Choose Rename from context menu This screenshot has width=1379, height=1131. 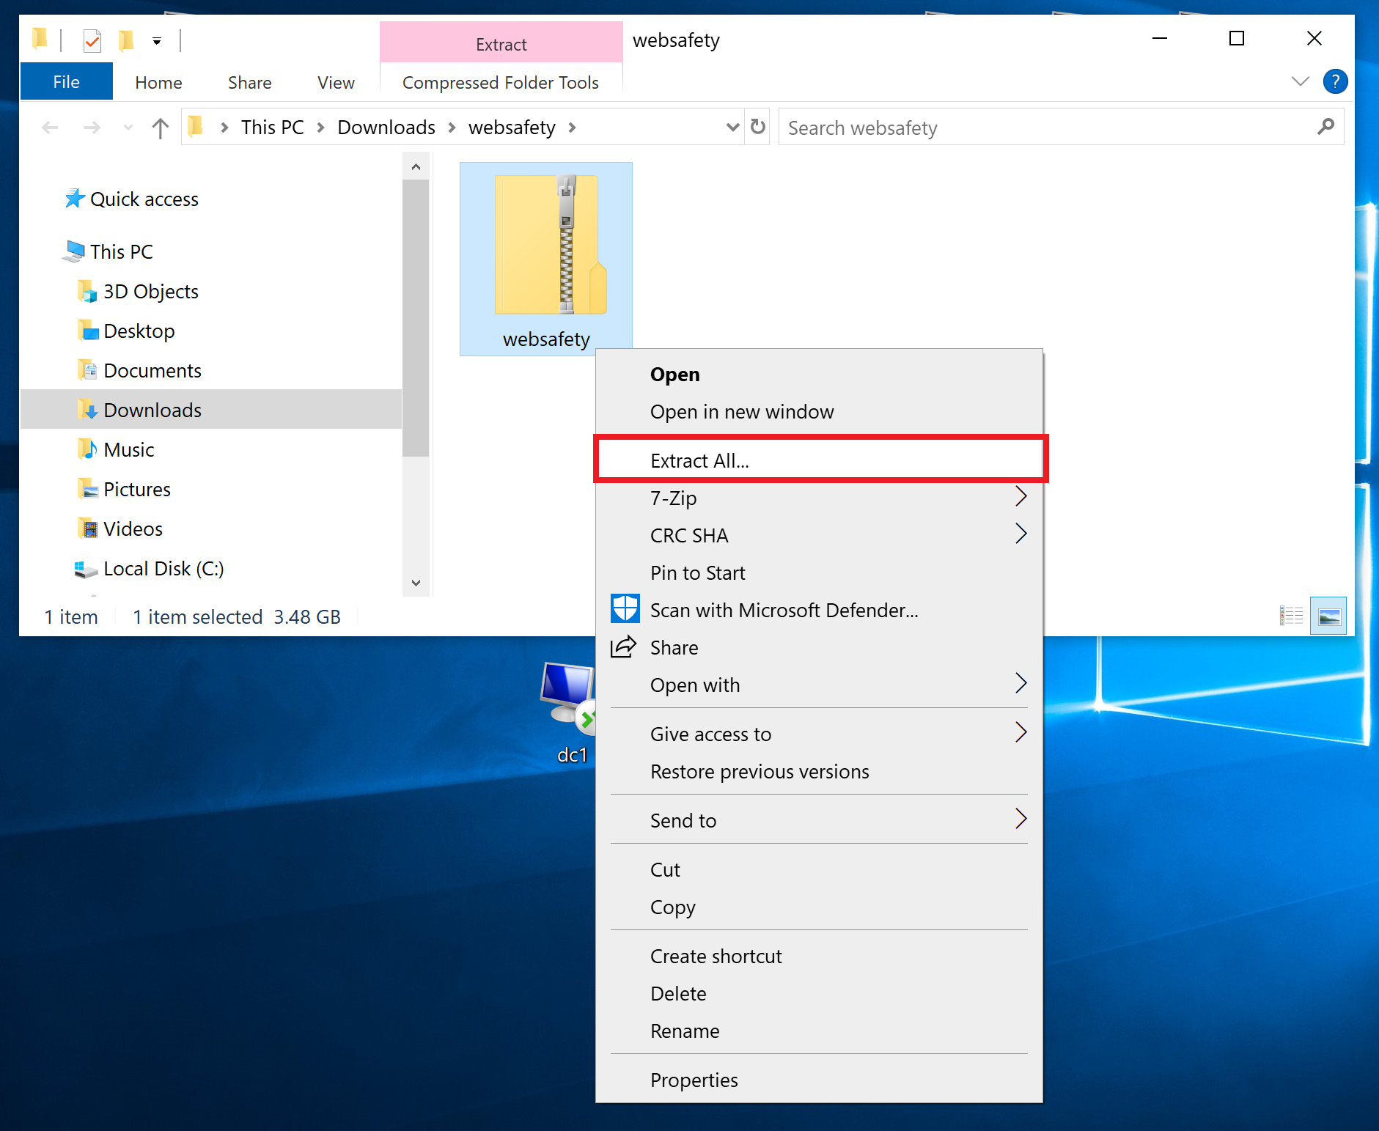819,1031
